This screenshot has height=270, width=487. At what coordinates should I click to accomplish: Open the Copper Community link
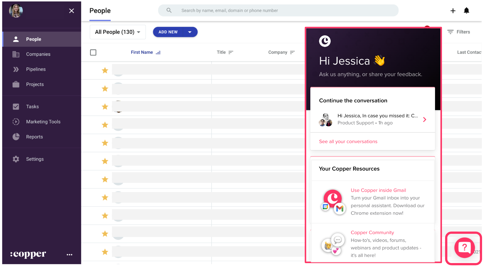coord(372,233)
